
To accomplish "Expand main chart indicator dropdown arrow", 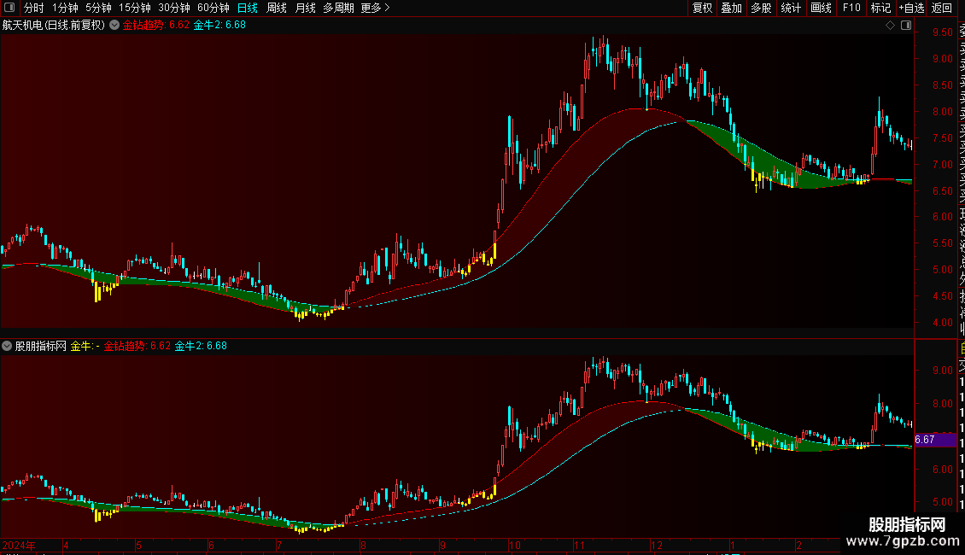I will pyautogui.click(x=114, y=25).
